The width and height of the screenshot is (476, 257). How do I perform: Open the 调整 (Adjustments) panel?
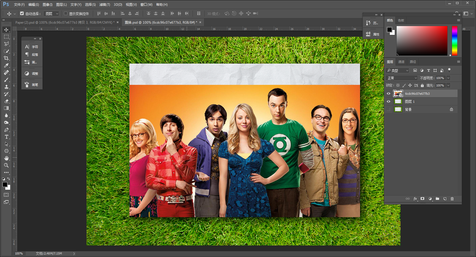32,74
